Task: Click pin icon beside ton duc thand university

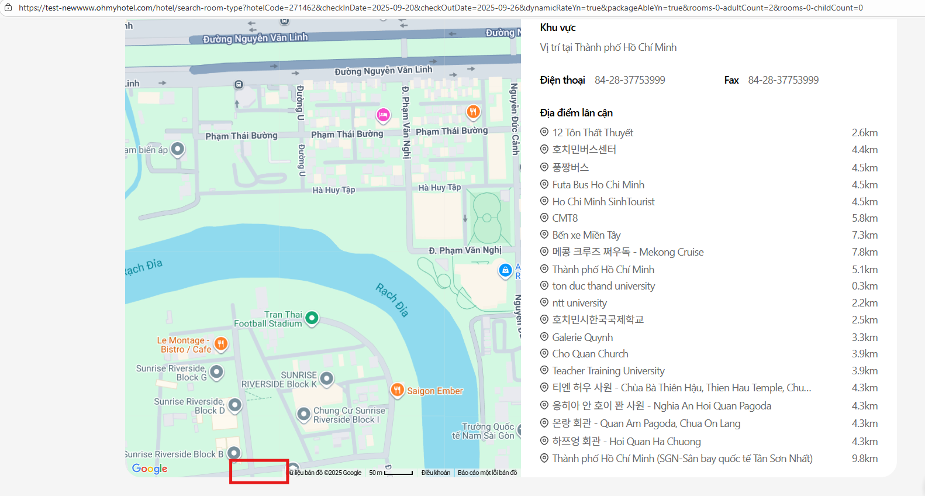Action: pos(544,285)
